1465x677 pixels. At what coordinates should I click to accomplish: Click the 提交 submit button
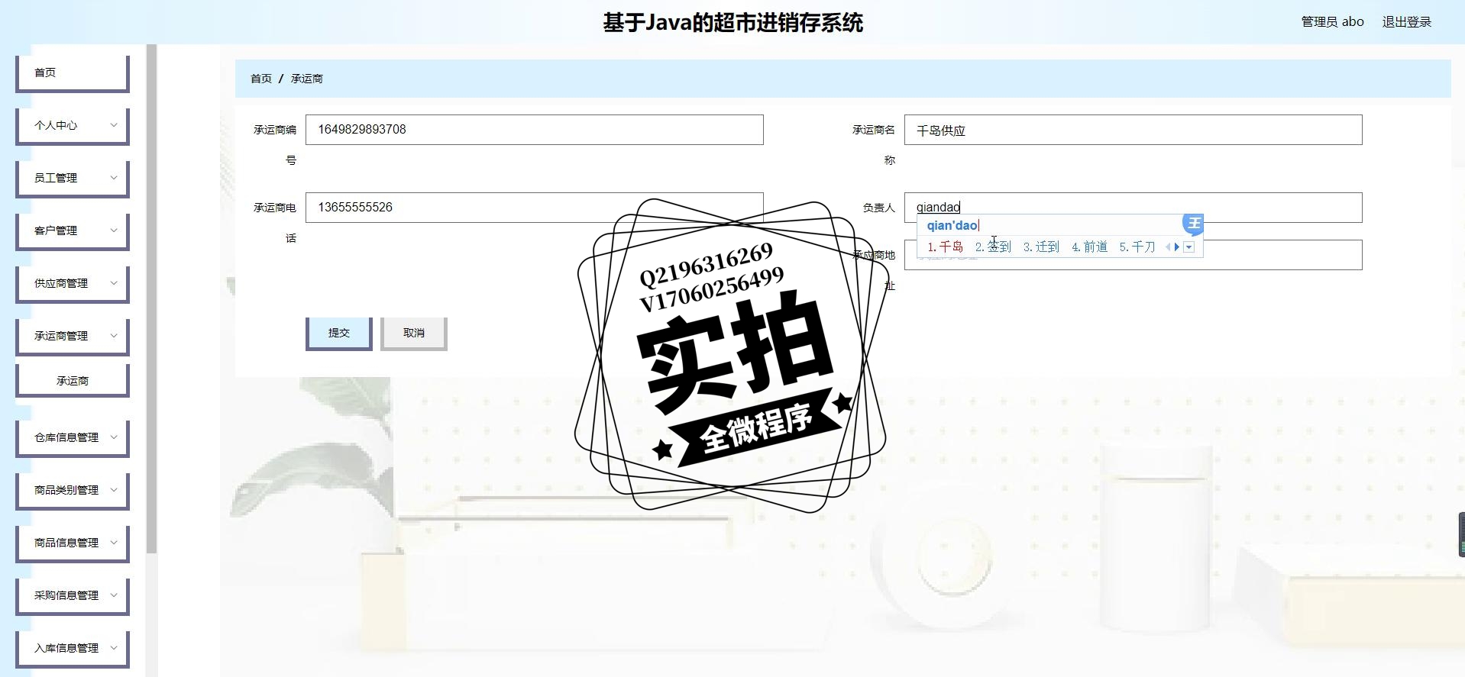pos(339,334)
